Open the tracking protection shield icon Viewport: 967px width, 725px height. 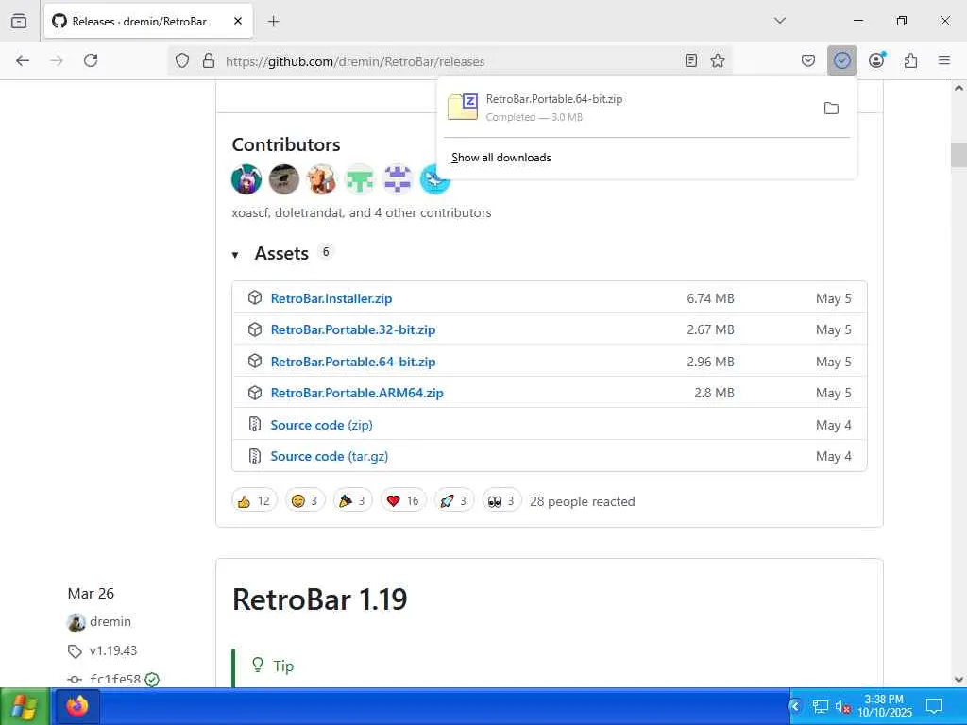click(182, 60)
